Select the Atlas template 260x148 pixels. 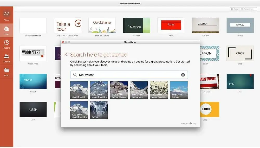coord(171,25)
